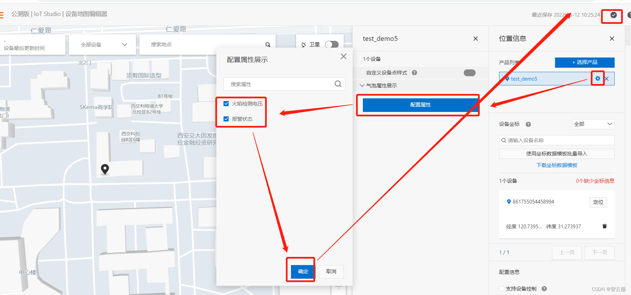631x295 pixels.
Task: Toggle 自定义设备点样式 switch
Action: click(470, 73)
